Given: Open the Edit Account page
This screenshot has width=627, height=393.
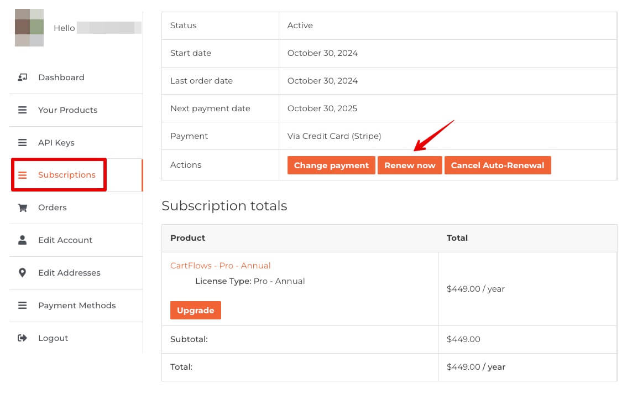Looking at the screenshot, I should tap(65, 240).
